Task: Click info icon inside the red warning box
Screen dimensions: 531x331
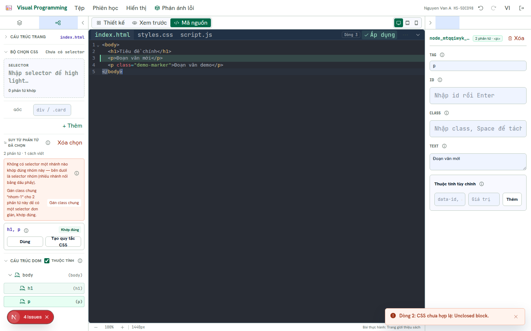Action: (77, 173)
